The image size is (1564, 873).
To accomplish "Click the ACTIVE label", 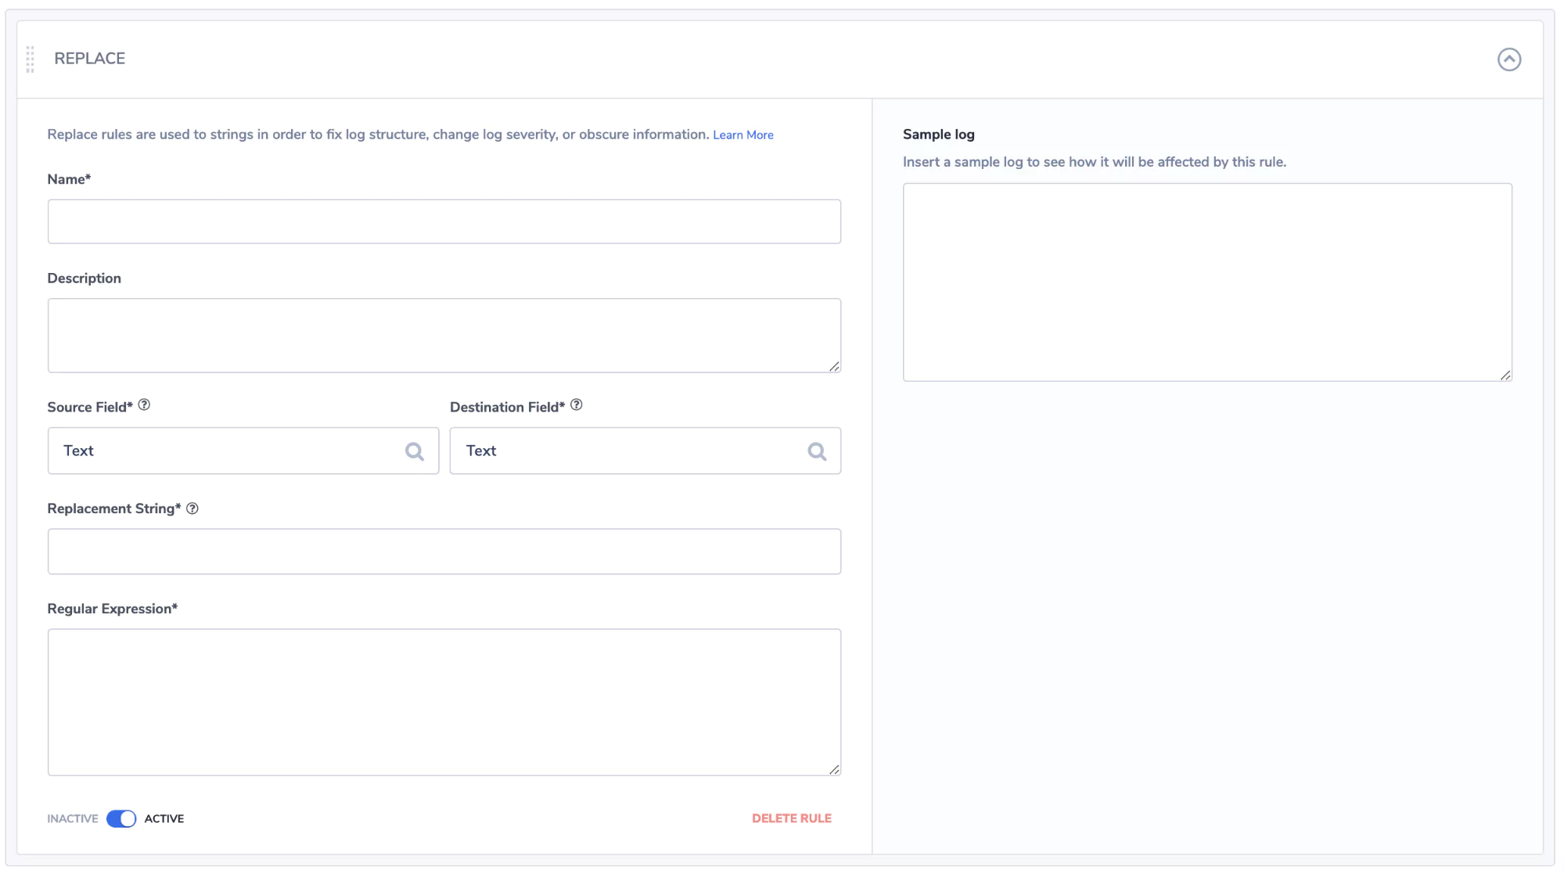I will 164,819.
